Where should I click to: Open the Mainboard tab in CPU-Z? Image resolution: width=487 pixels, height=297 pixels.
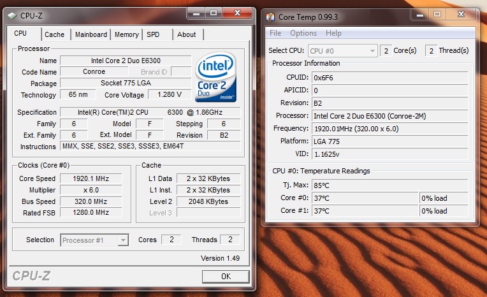click(x=91, y=34)
